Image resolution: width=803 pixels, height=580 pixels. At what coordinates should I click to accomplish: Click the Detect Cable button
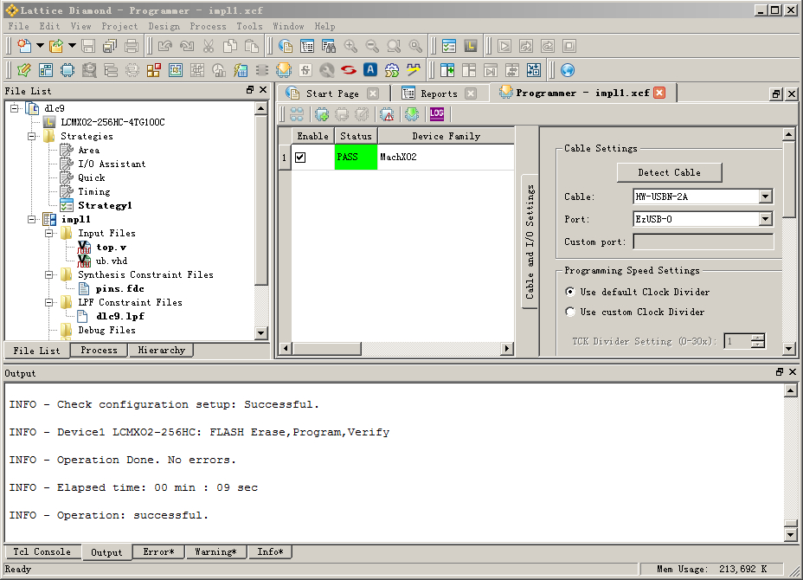pyautogui.click(x=670, y=172)
